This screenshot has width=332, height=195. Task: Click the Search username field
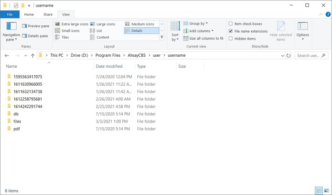311,55
